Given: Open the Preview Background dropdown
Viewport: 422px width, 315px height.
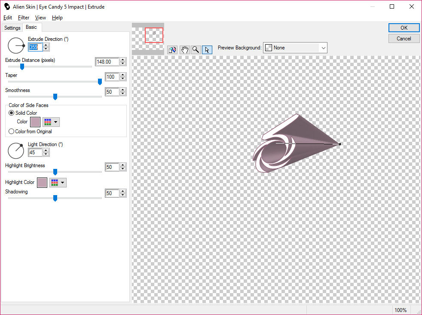Looking at the screenshot, I should tap(295, 48).
